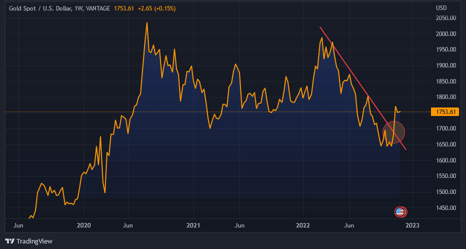Click the 2021 label on time axis
Viewport: 466px width, 249px height.
(x=193, y=225)
